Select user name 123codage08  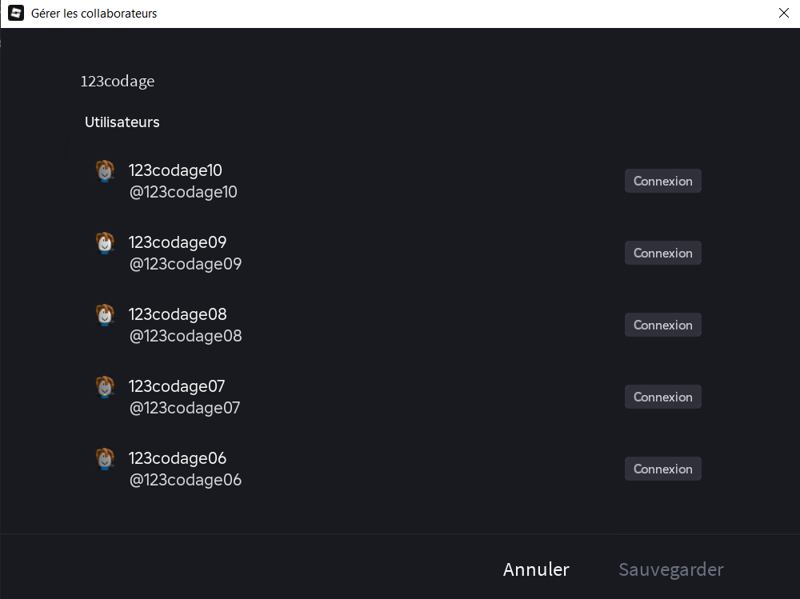178,314
